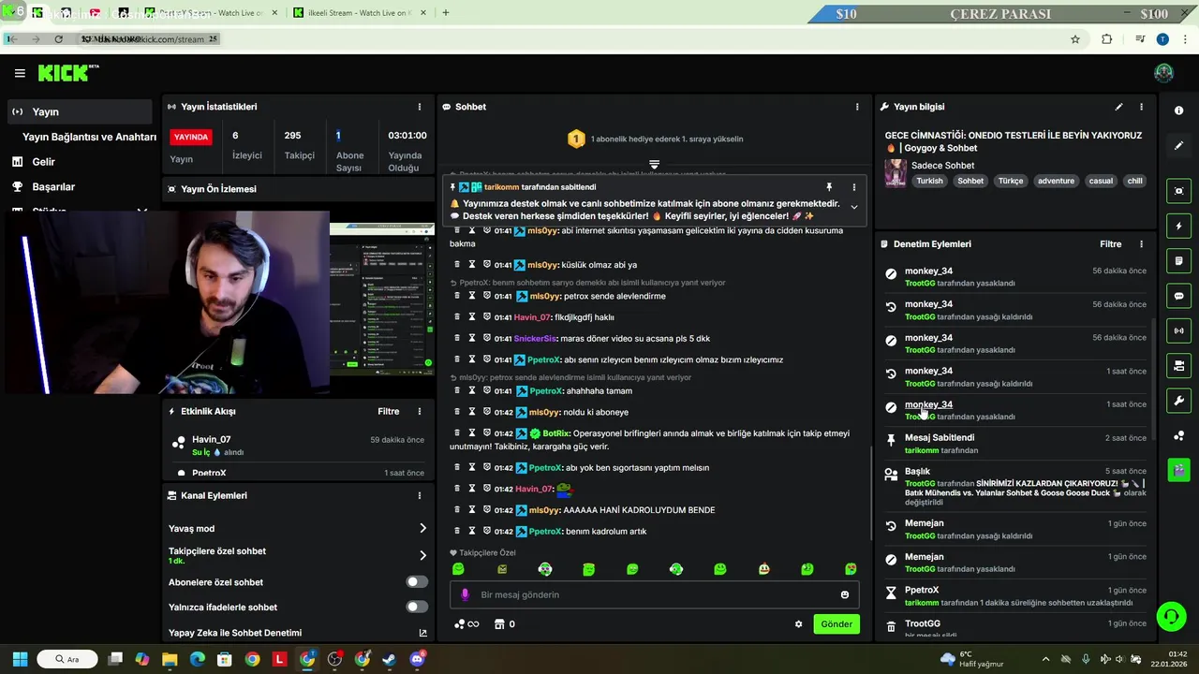Screen dimensions: 1199x674
Task: Click Havin_07 in Etkinlik Akışı
Action: [211, 439]
